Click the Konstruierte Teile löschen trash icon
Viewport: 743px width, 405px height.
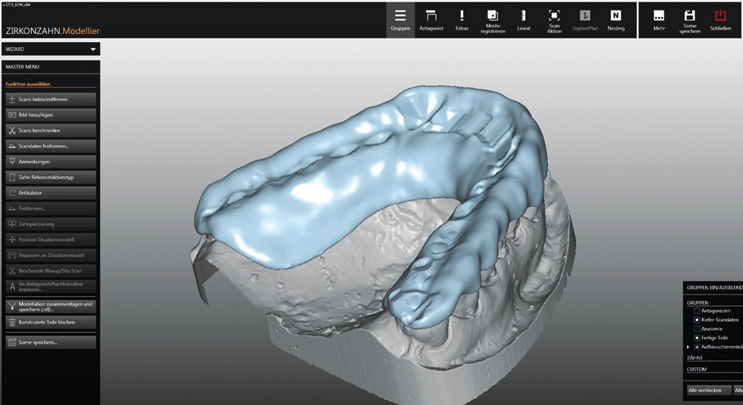13,322
